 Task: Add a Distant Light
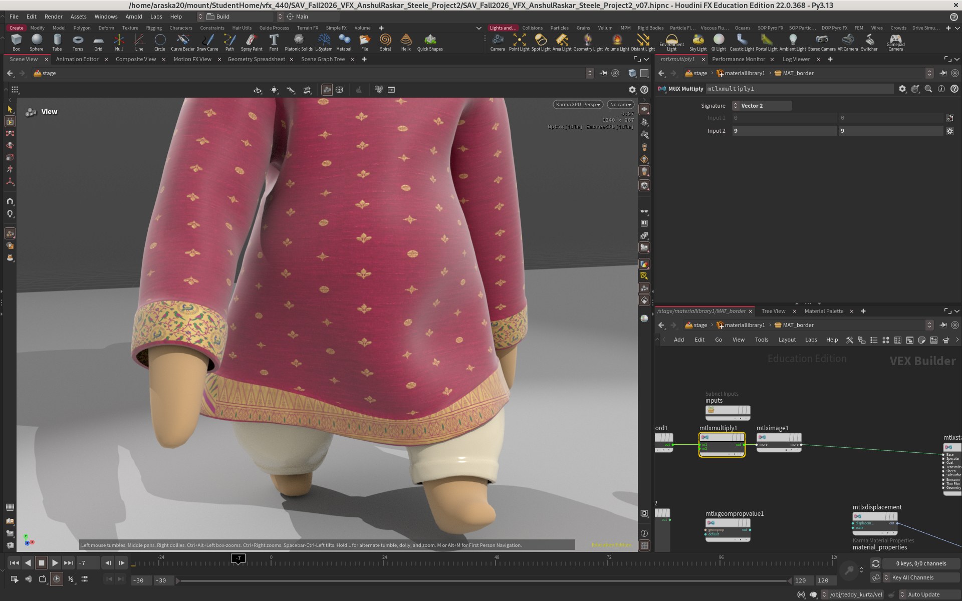click(643, 42)
